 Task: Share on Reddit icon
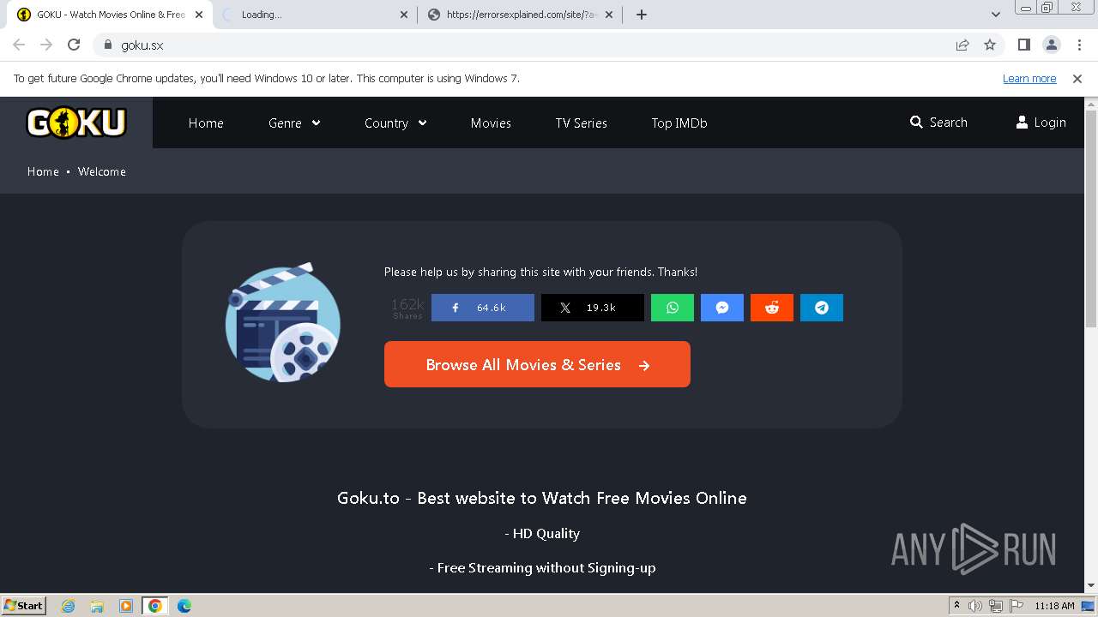[x=772, y=308]
